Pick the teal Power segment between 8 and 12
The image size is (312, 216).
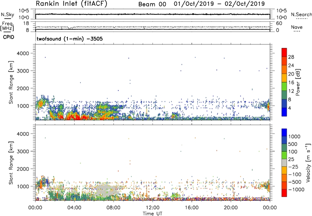pos(284,95)
